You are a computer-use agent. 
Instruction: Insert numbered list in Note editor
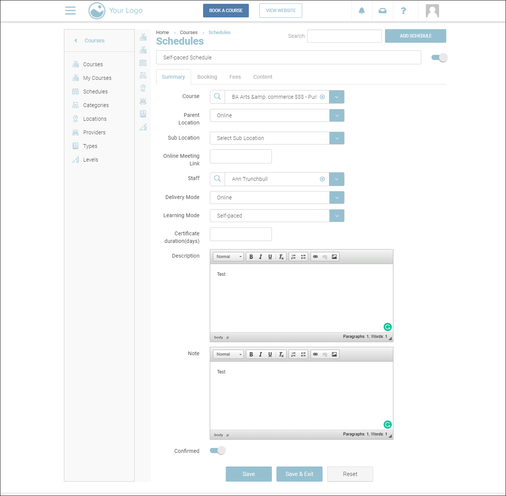(x=293, y=355)
